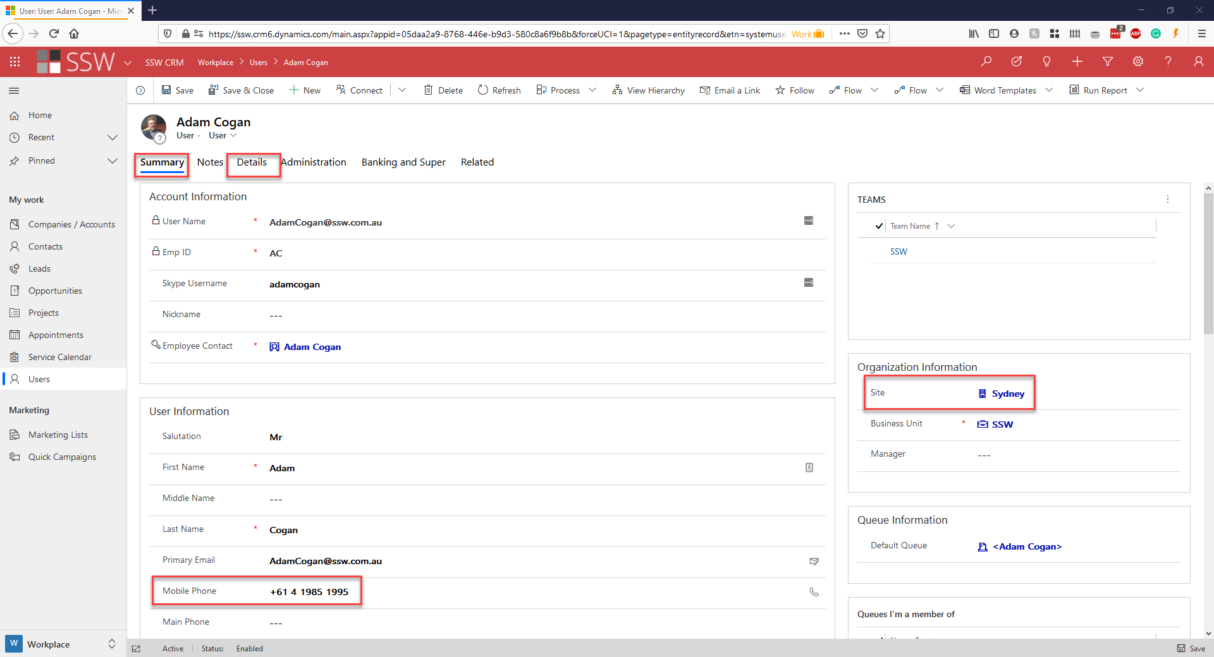Viewport: 1214px width, 657px height.
Task: Switch to the Notes tab
Action: coord(210,162)
